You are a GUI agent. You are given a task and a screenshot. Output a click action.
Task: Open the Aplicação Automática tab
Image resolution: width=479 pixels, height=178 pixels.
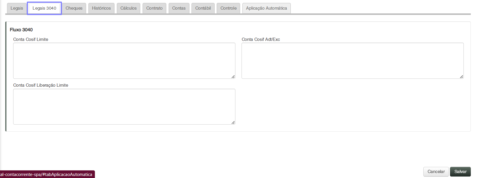coord(266,8)
